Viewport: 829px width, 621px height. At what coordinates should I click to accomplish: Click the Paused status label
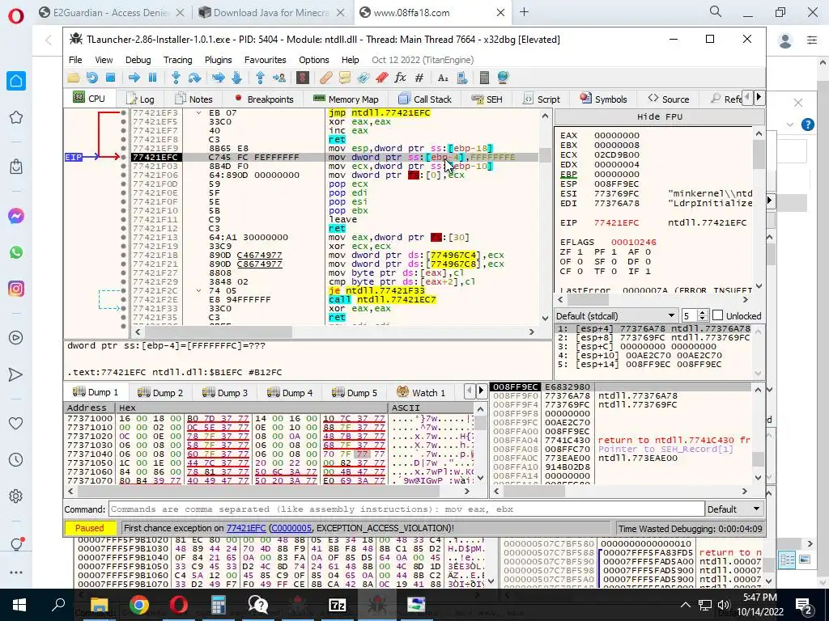pyautogui.click(x=90, y=528)
